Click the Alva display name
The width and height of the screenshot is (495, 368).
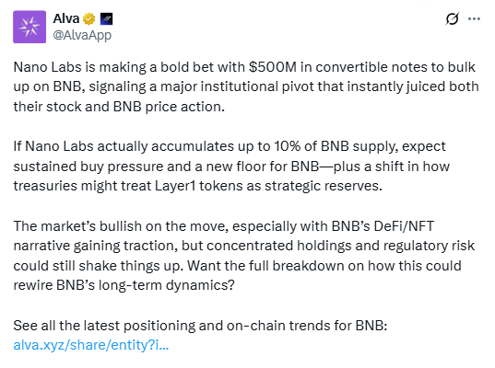[x=65, y=19]
